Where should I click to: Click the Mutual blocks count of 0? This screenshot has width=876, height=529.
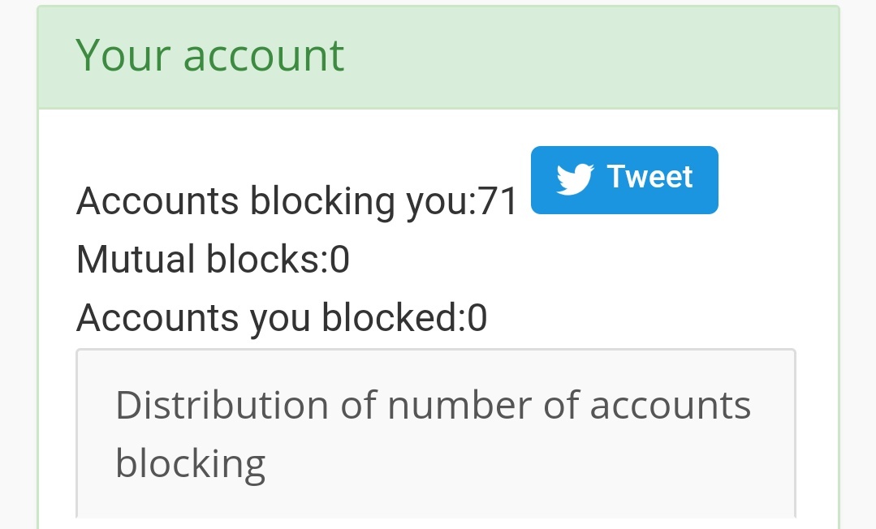[x=339, y=260]
